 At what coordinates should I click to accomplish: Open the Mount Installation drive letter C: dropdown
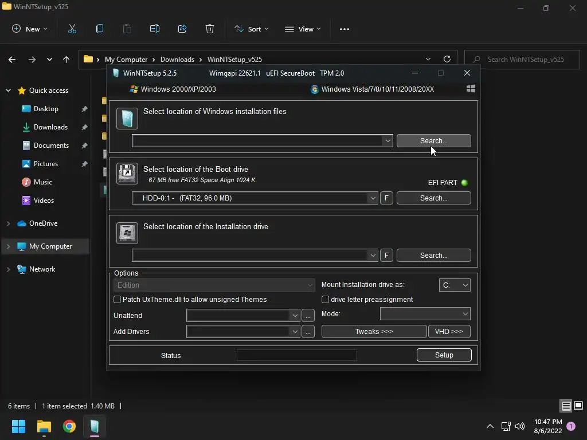click(455, 285)
